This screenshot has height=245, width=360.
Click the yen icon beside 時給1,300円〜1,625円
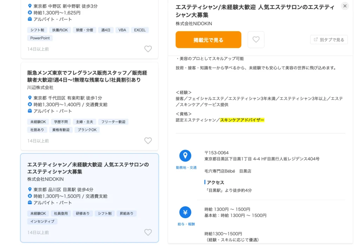point(30,13)
